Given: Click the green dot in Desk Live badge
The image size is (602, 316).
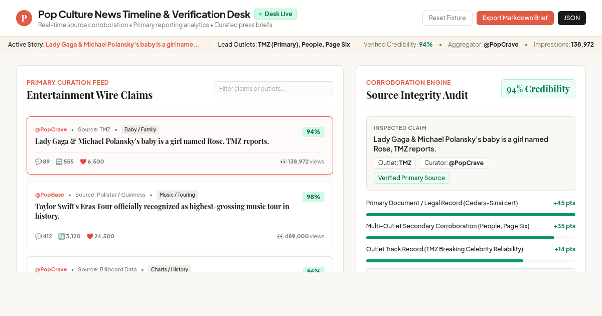Looking at the screenshot, I should [x=260, y=14].
